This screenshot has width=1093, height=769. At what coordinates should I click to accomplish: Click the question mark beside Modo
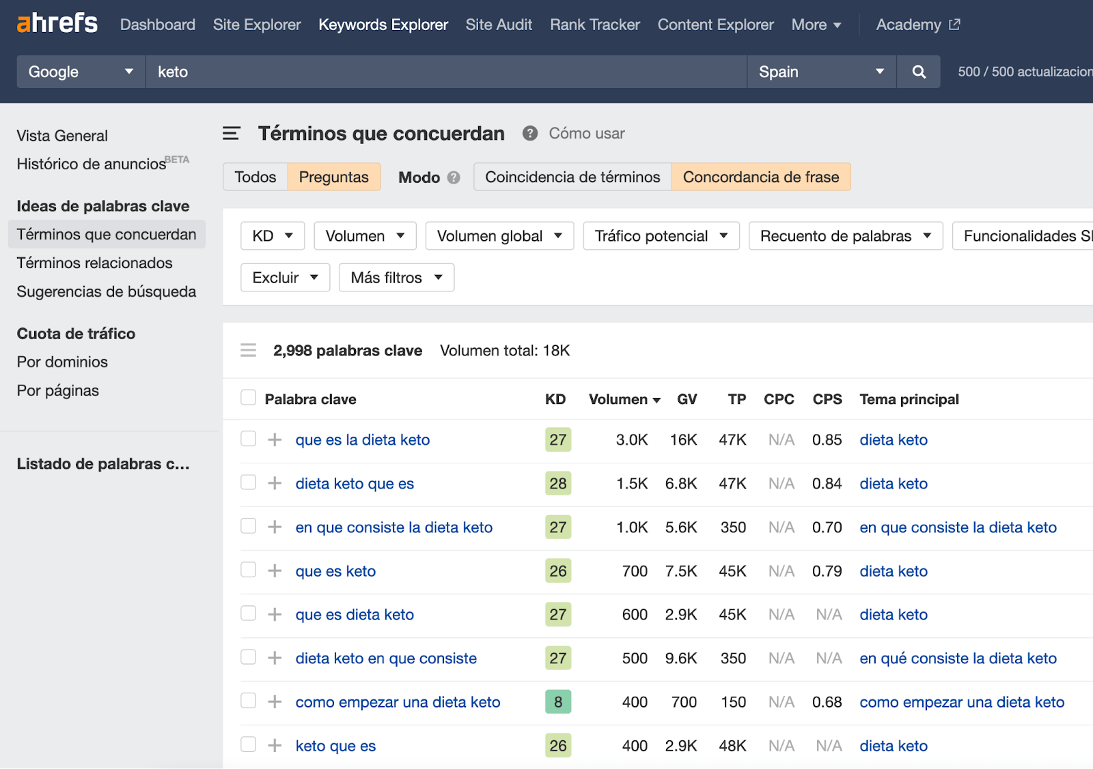[454, 177]
